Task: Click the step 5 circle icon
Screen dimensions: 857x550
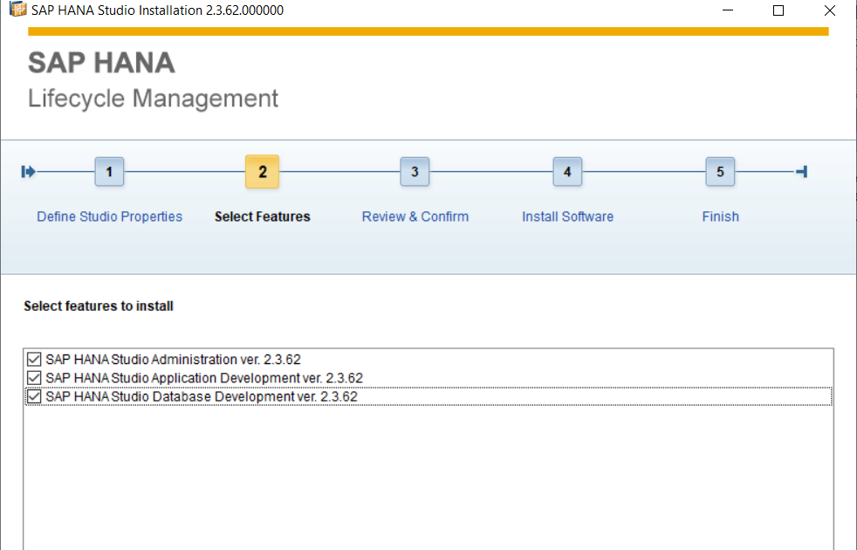Action: coord(720,172)
